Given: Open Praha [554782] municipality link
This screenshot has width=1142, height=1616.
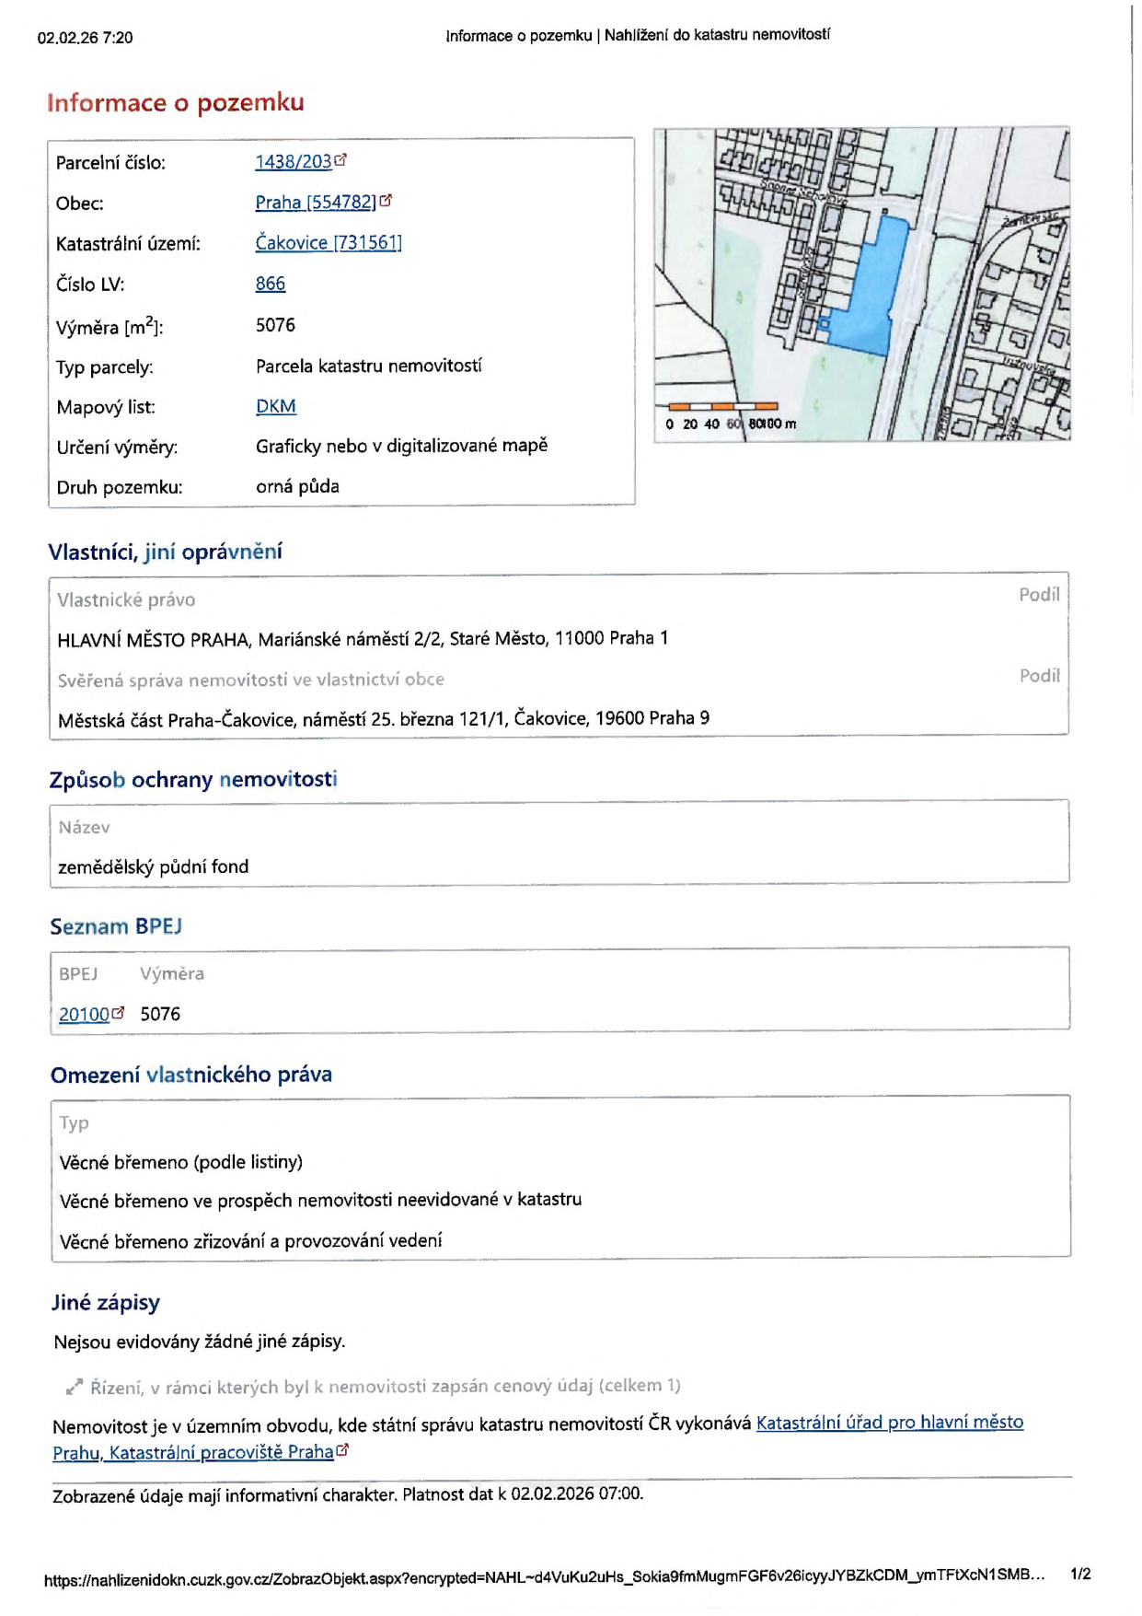Looking at the screenshot, I should point(316,203).
